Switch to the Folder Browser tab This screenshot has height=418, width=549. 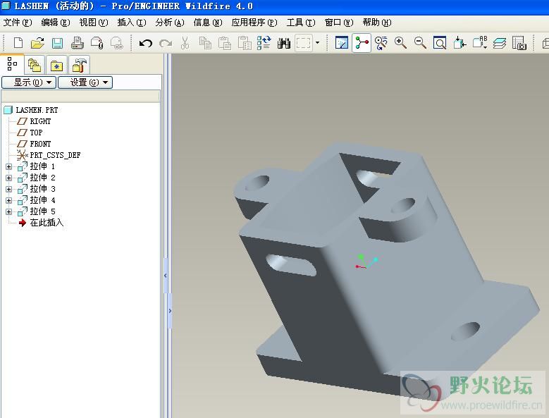[35, 65]
